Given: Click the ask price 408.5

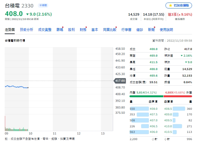Looking at the screenshot, I should click(x=168, y=109).
